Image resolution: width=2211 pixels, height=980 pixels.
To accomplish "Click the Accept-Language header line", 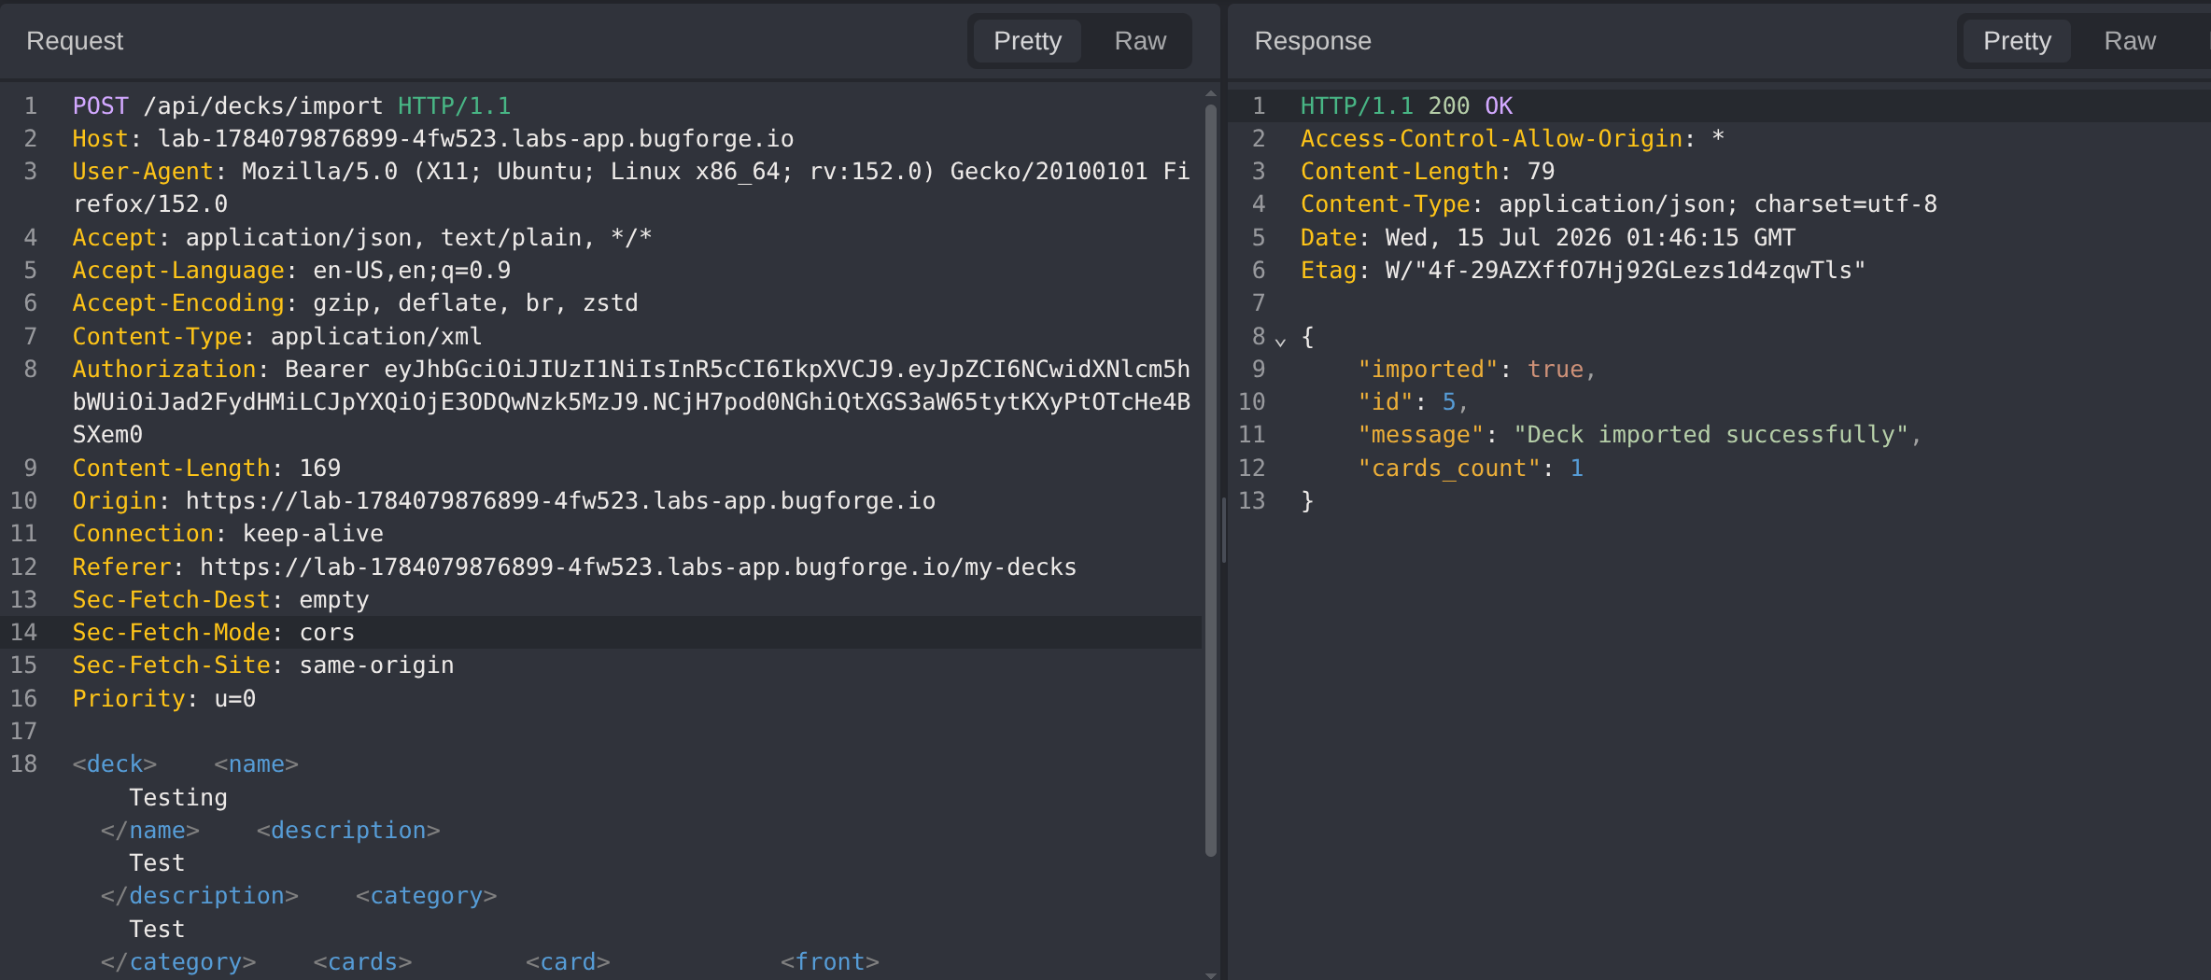I will tap(291, 271).
